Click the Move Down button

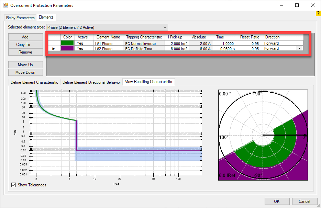[x=25, y=72]
